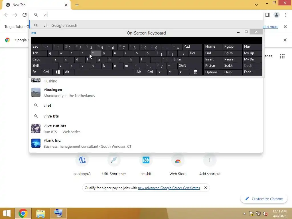Open File Explorer from the taskbar
The image size is (292, 219).
pos(40,213)
